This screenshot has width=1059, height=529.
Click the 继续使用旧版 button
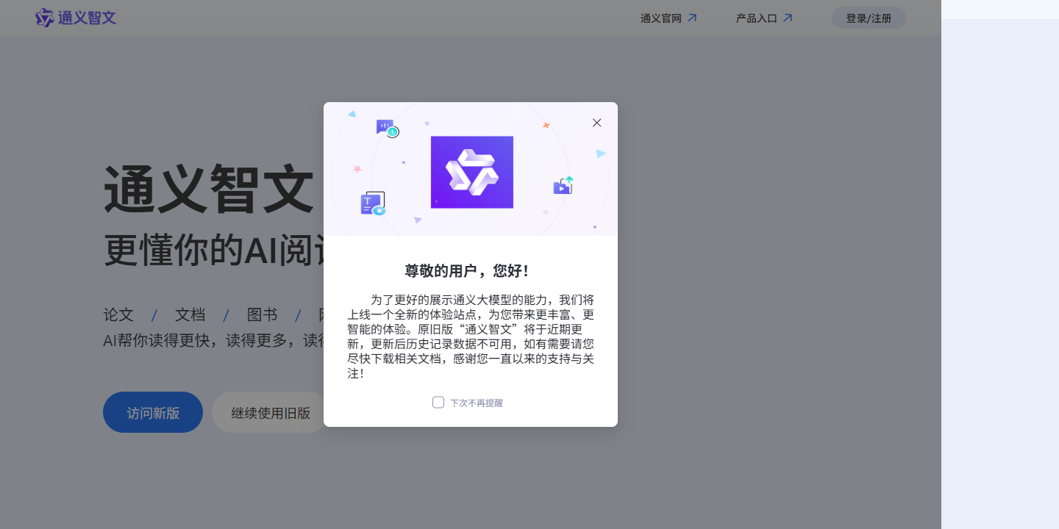point(270,412)
